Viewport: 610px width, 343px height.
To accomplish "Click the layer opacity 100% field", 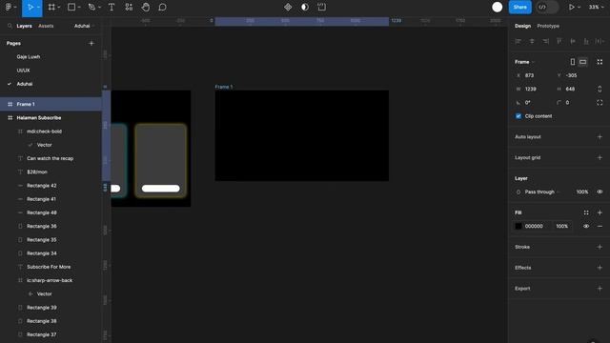I will coord(582,192).
